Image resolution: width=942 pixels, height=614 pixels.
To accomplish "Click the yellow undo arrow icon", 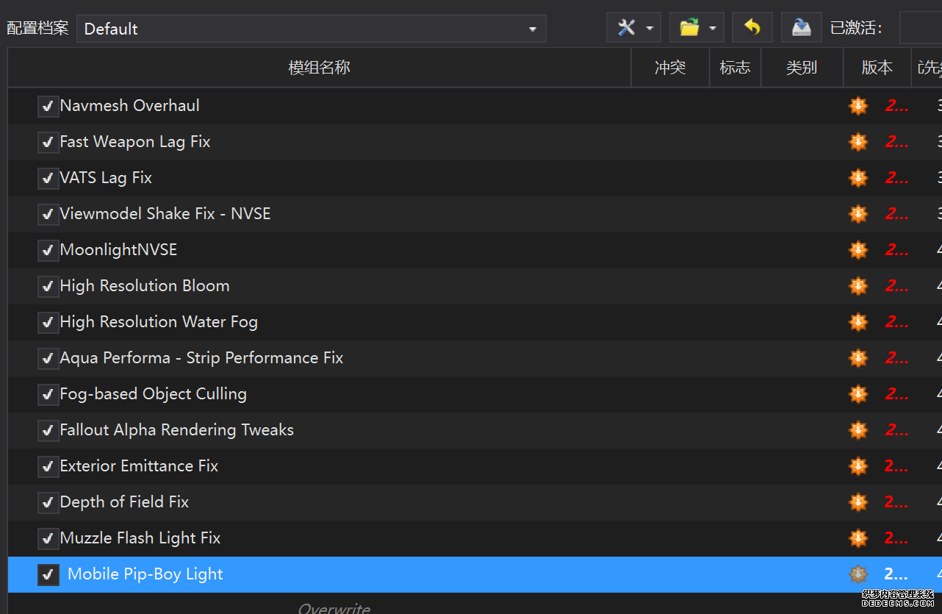I will (752, 28).
